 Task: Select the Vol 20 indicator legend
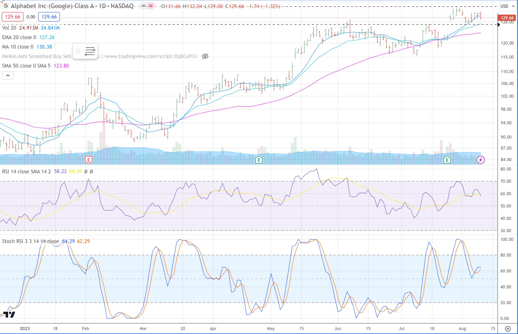pos(9,28)
